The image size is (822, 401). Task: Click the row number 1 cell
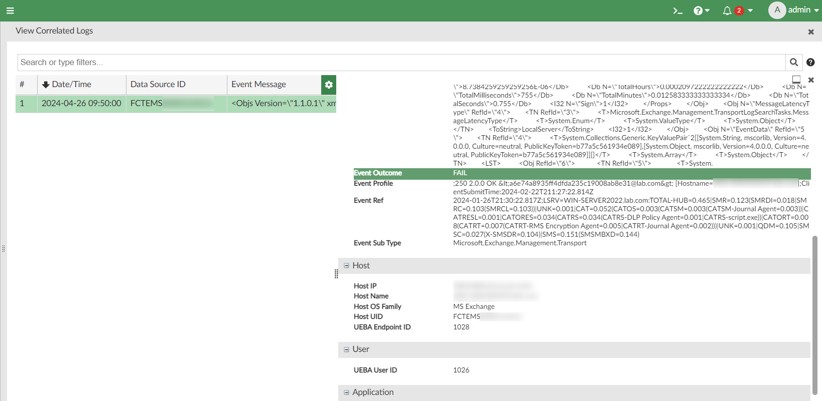pyautogui.click(x=27, y=104)
